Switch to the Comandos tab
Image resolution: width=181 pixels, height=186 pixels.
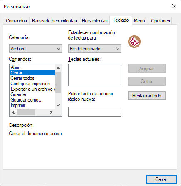click(16, 21)
